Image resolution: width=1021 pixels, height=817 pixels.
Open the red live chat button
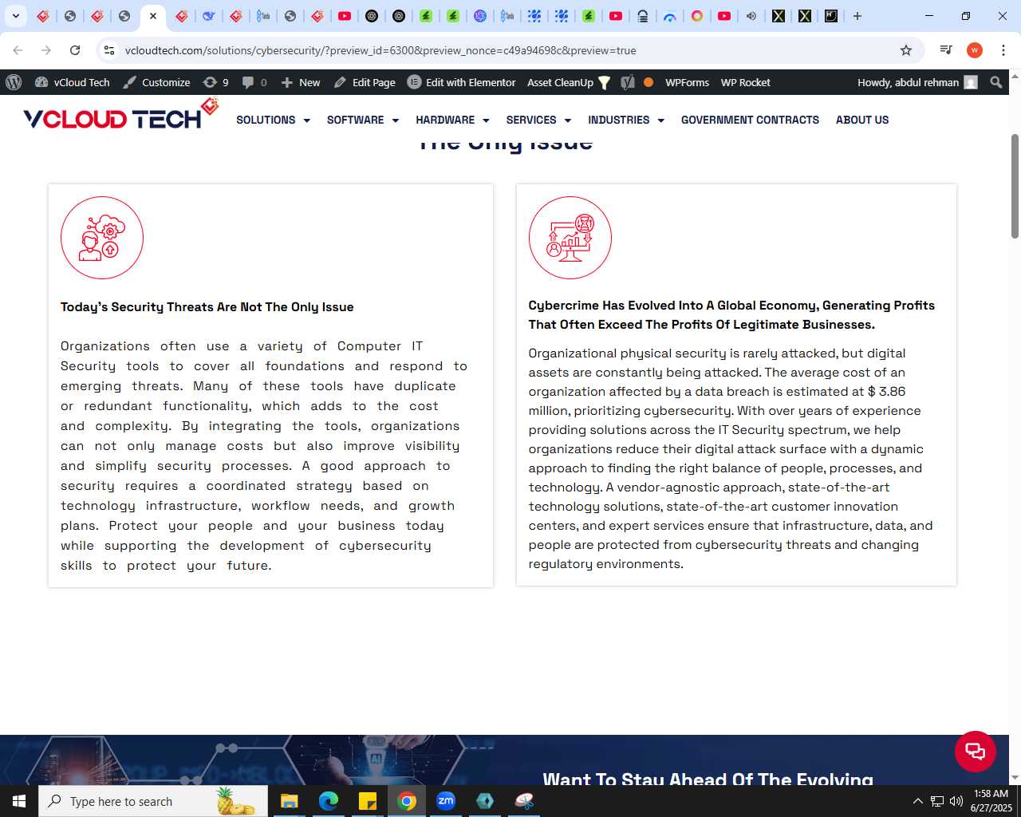pos(976,752)
